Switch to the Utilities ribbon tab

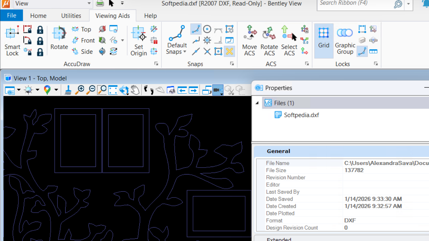coord(71,16)
